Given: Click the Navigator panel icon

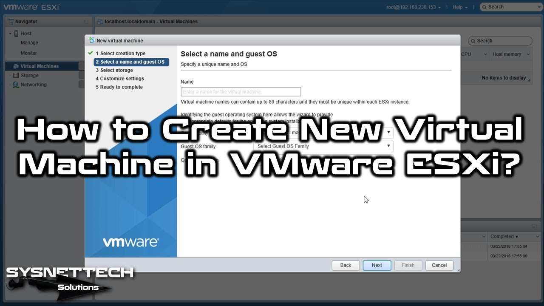Looking at the screenshot, I should click(x=11, y=22).
